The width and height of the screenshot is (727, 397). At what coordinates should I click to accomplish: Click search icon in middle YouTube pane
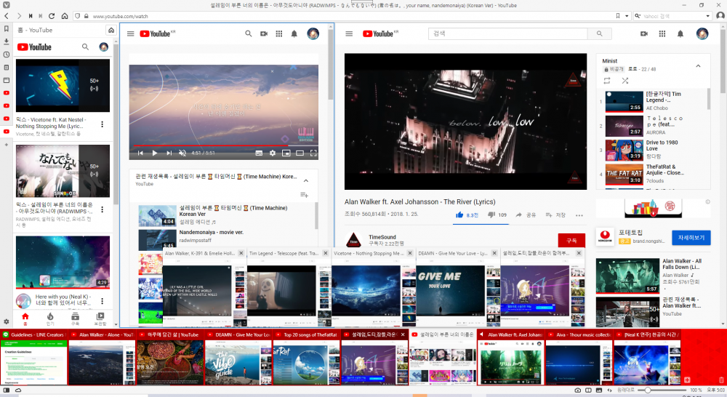(249, 33)
